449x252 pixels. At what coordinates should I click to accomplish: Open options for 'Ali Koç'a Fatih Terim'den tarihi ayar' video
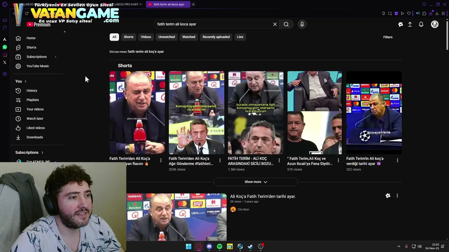point(397,196)
